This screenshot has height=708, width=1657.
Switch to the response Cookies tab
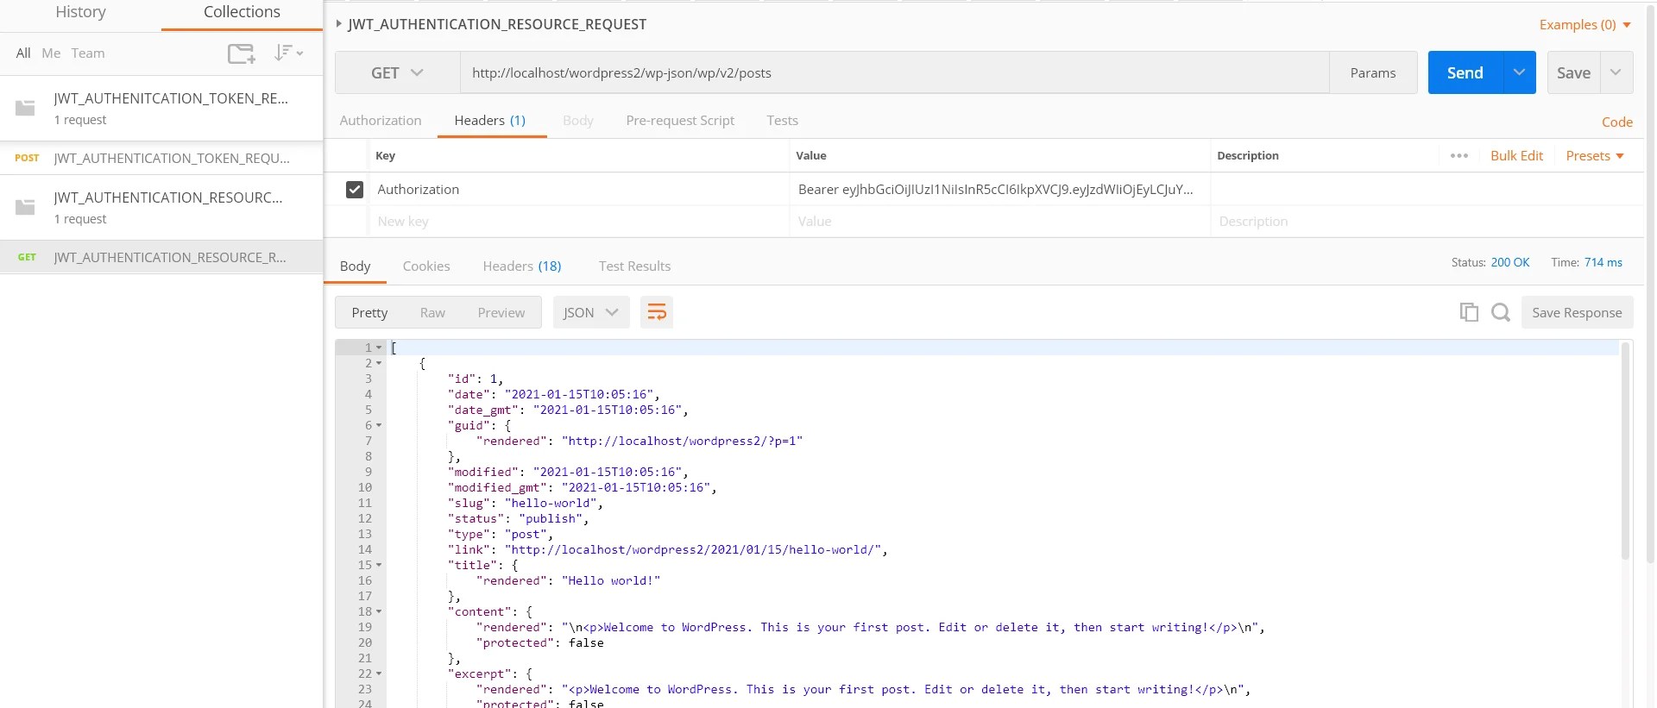tap(426, 266)
